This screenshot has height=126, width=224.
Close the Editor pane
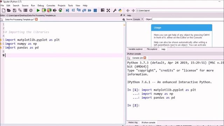click(124, 15)
